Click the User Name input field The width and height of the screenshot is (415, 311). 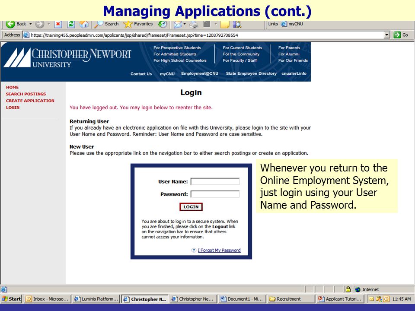pos(215,181)
